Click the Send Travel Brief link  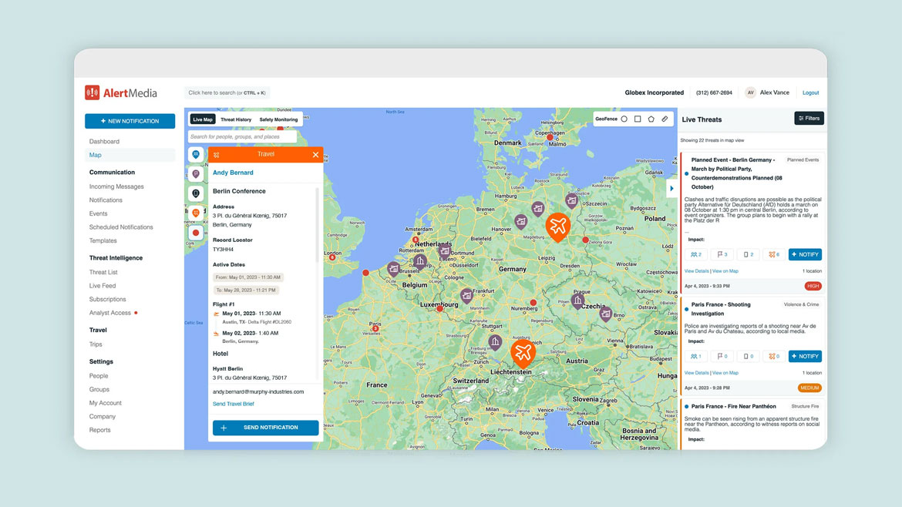tap(233, 404)
